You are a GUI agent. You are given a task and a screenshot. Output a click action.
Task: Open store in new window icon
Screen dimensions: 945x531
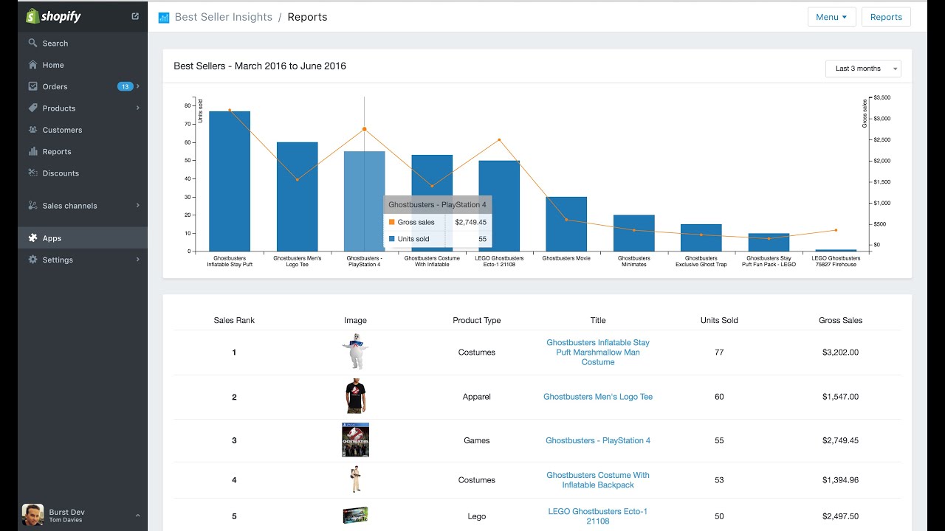tap(135, 16)
